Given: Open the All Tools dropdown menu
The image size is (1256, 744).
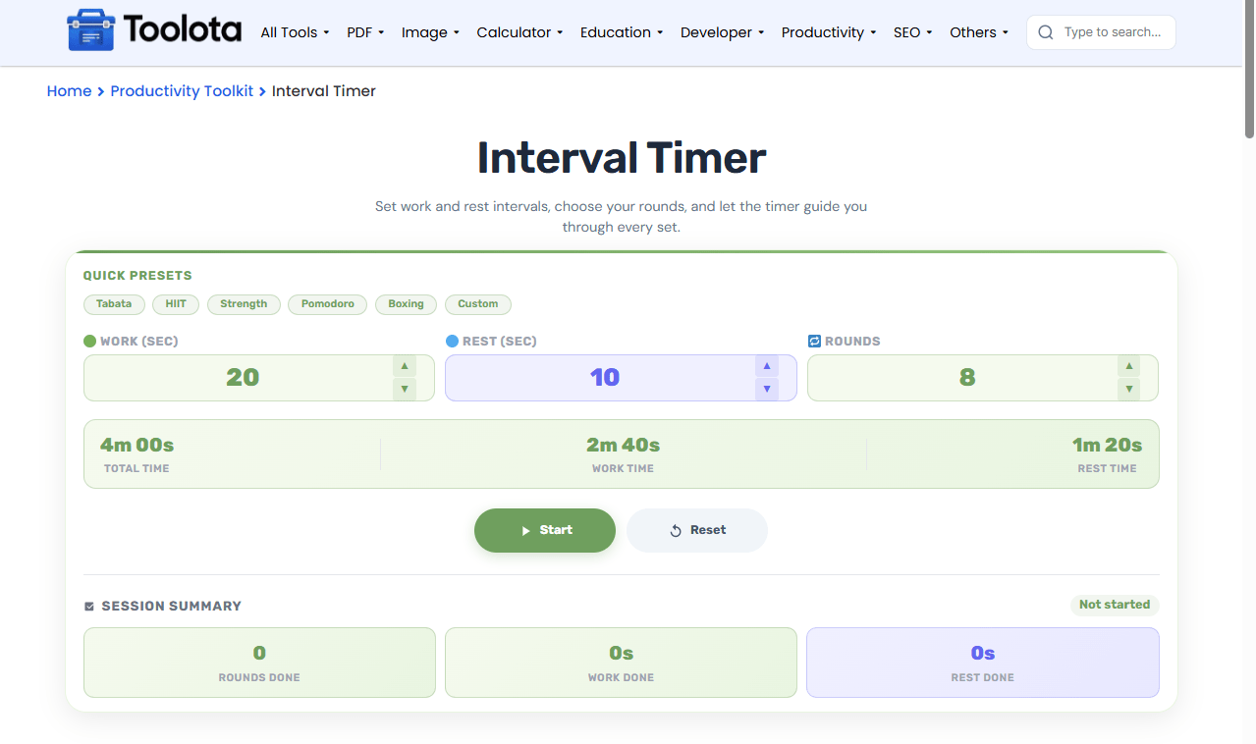Looking at the screenshot, I should click(295, 32).
